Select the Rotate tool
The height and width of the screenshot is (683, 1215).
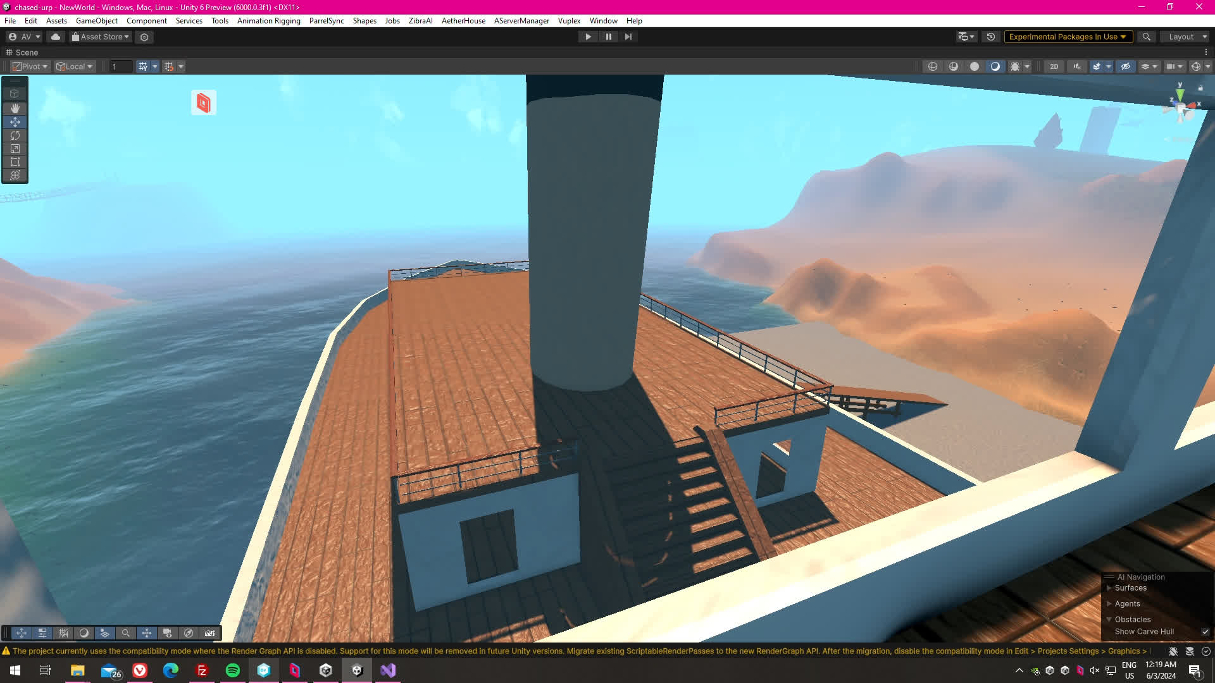tap(15, 135)
